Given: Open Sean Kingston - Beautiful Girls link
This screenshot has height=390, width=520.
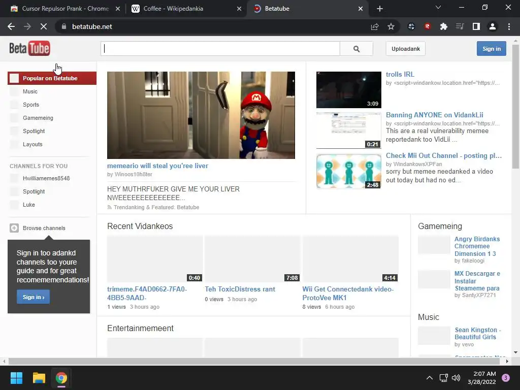Looking at the screenshot, I should (x=477, y=333).
